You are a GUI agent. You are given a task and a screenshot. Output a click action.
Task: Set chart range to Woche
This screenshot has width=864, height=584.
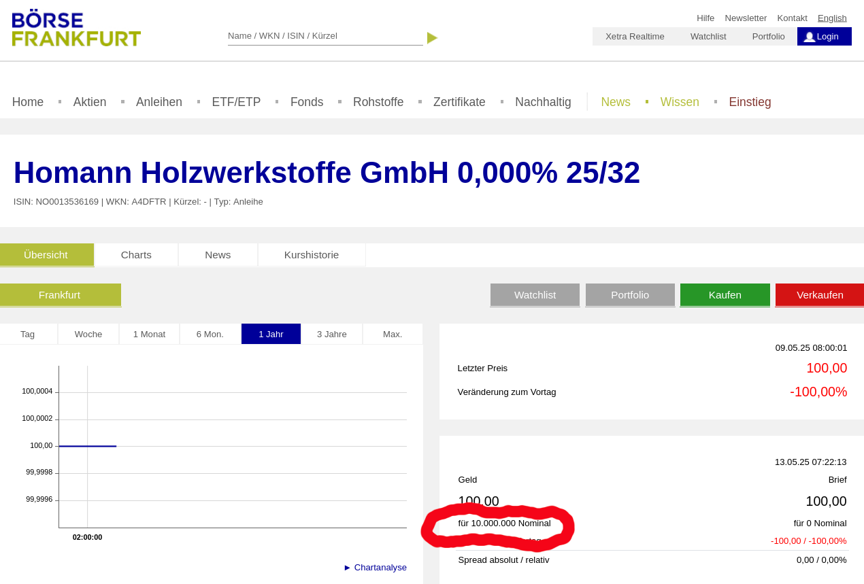(88, 334)
